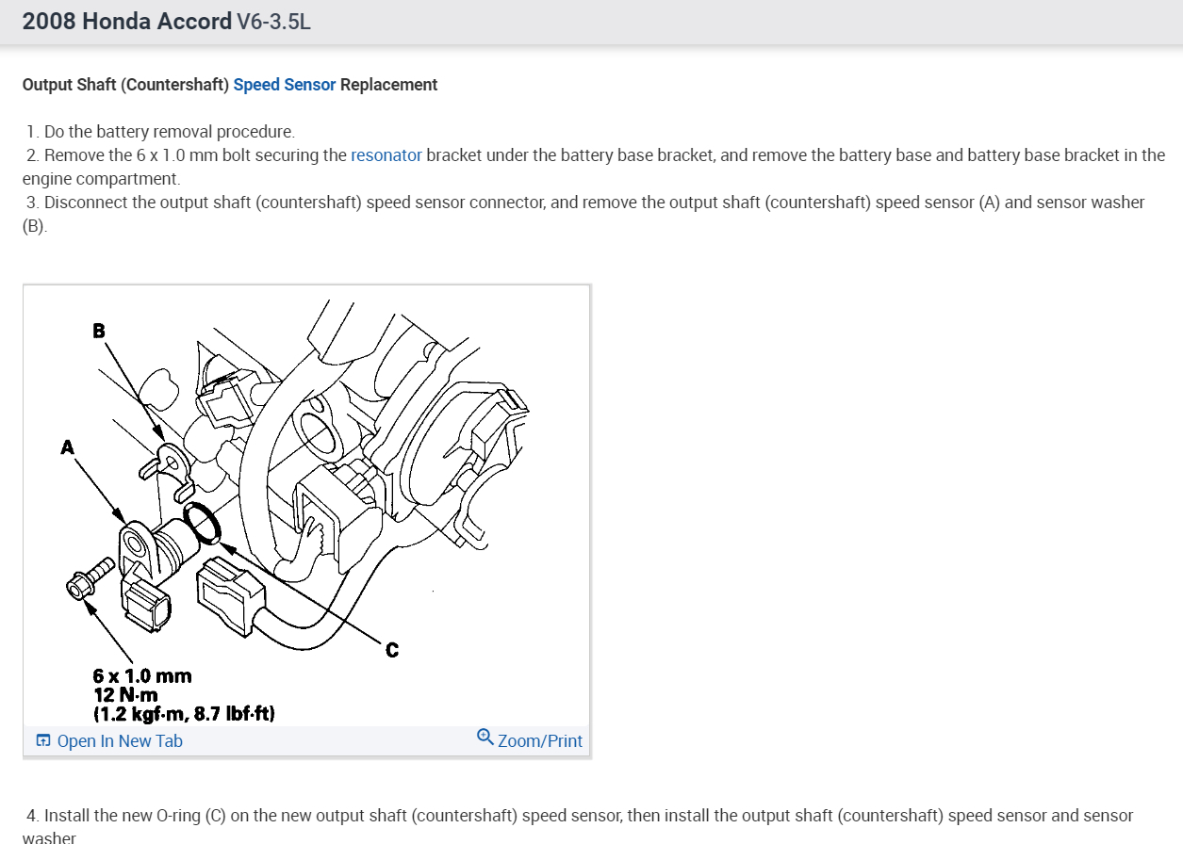Image resolution: width=1183 pixels, height=844 pixels.
Task: Click the 'V6-3.5L' engine label
Action: (273, 22)
